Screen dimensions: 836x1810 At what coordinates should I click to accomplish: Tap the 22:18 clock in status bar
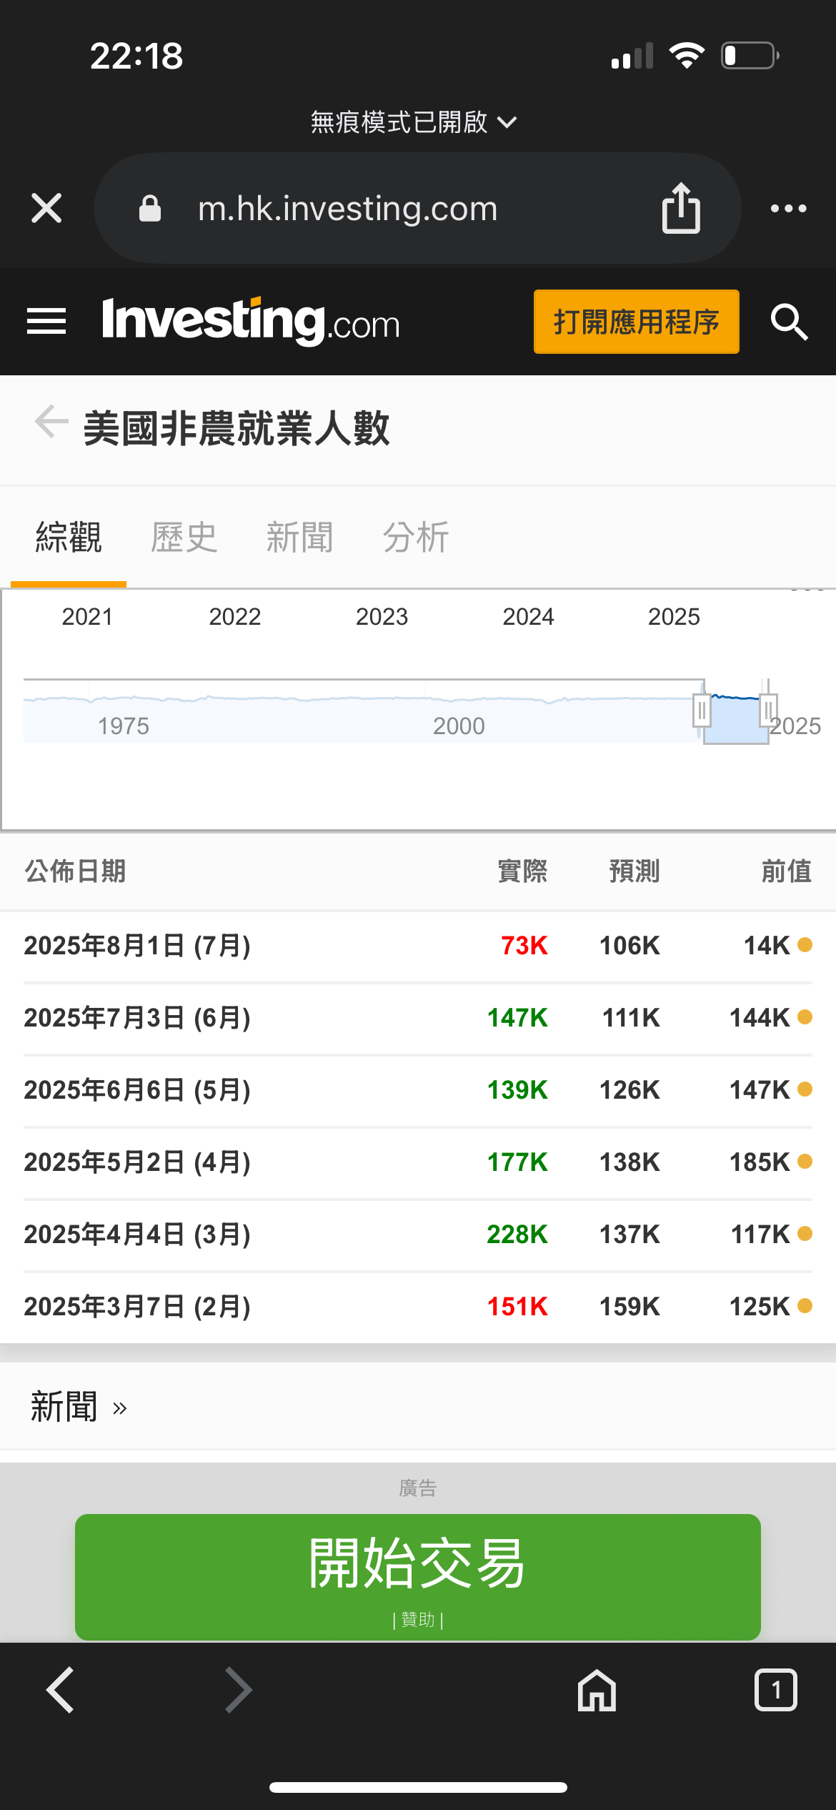coord(136,56)
